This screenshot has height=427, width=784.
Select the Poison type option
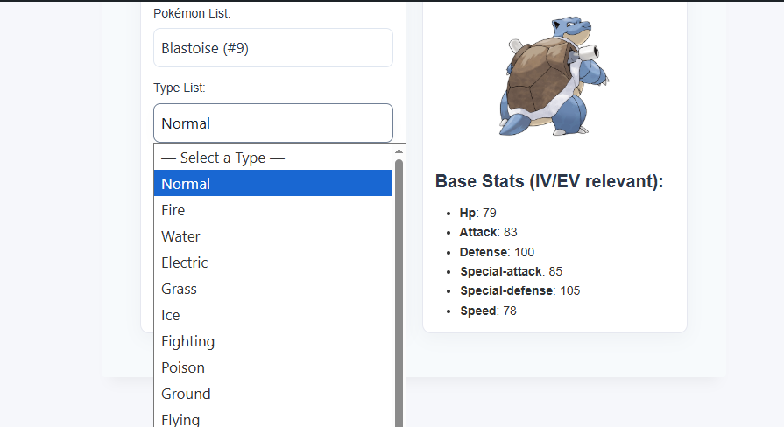pyautogui.click(x=272, y=367)
